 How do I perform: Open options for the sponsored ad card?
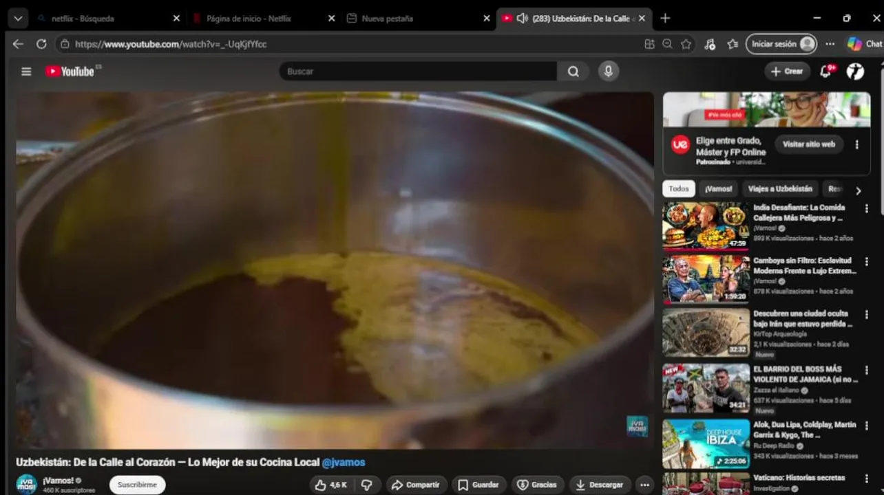click(x=857, y=145)
